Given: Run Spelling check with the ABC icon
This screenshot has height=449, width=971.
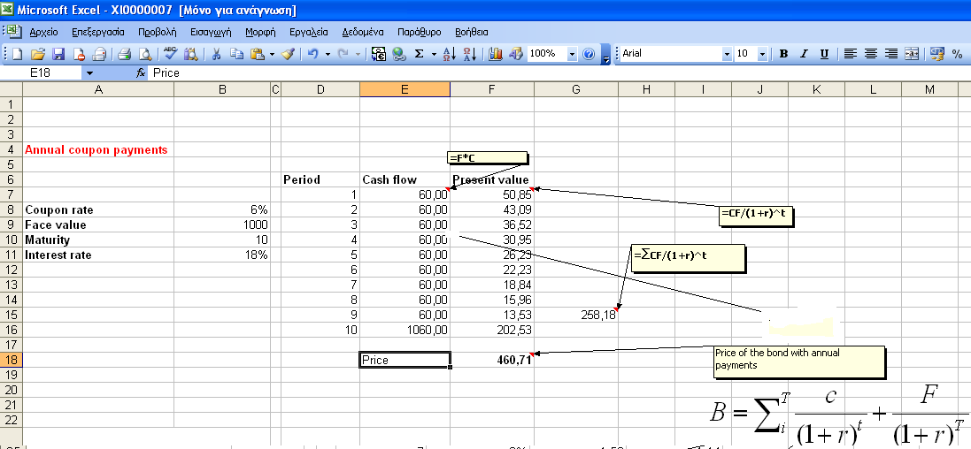Looking at the screenshot, I should 145,54.
